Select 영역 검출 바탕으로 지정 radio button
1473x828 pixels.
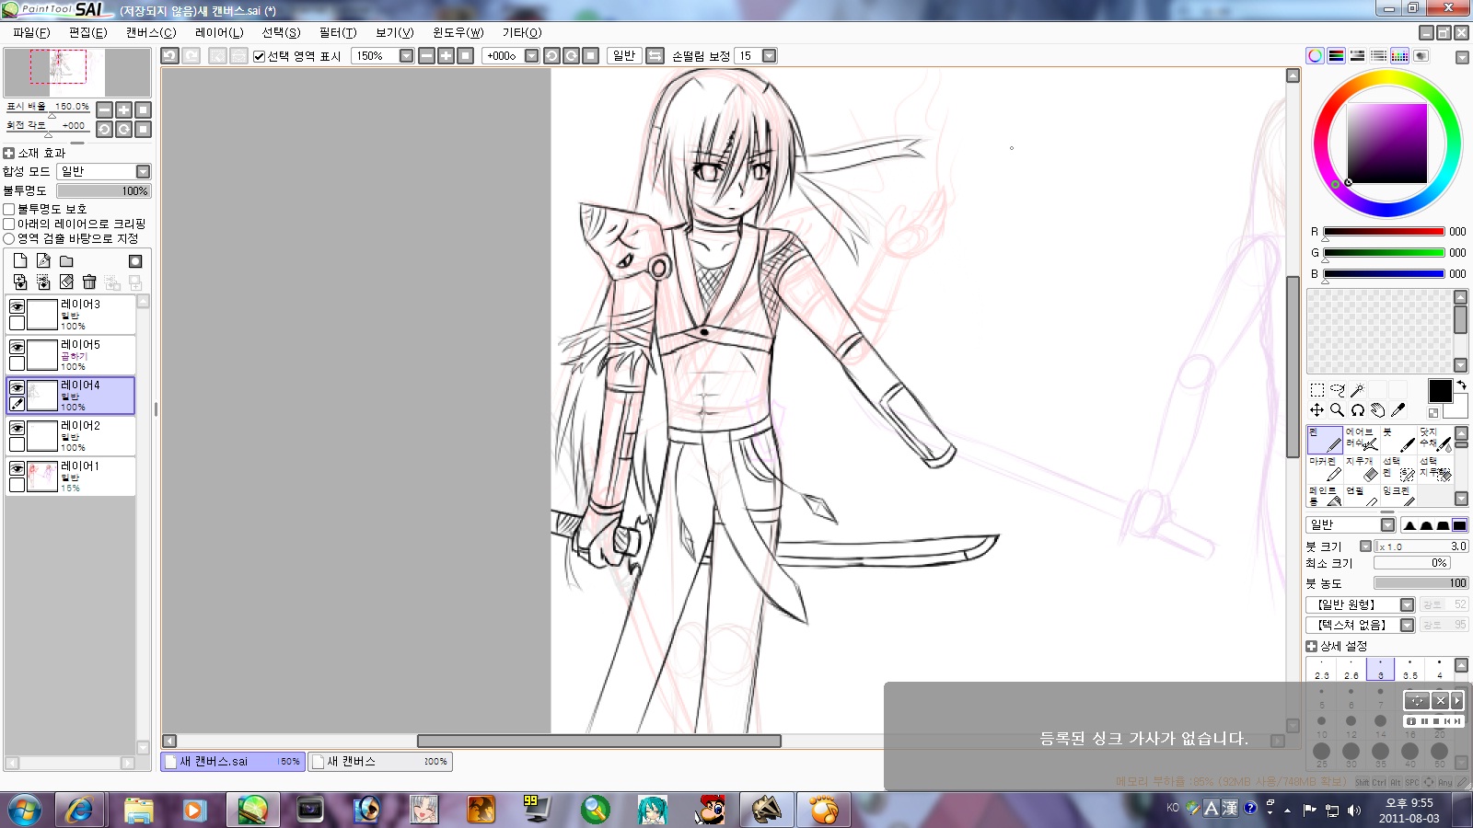(9, 238)
